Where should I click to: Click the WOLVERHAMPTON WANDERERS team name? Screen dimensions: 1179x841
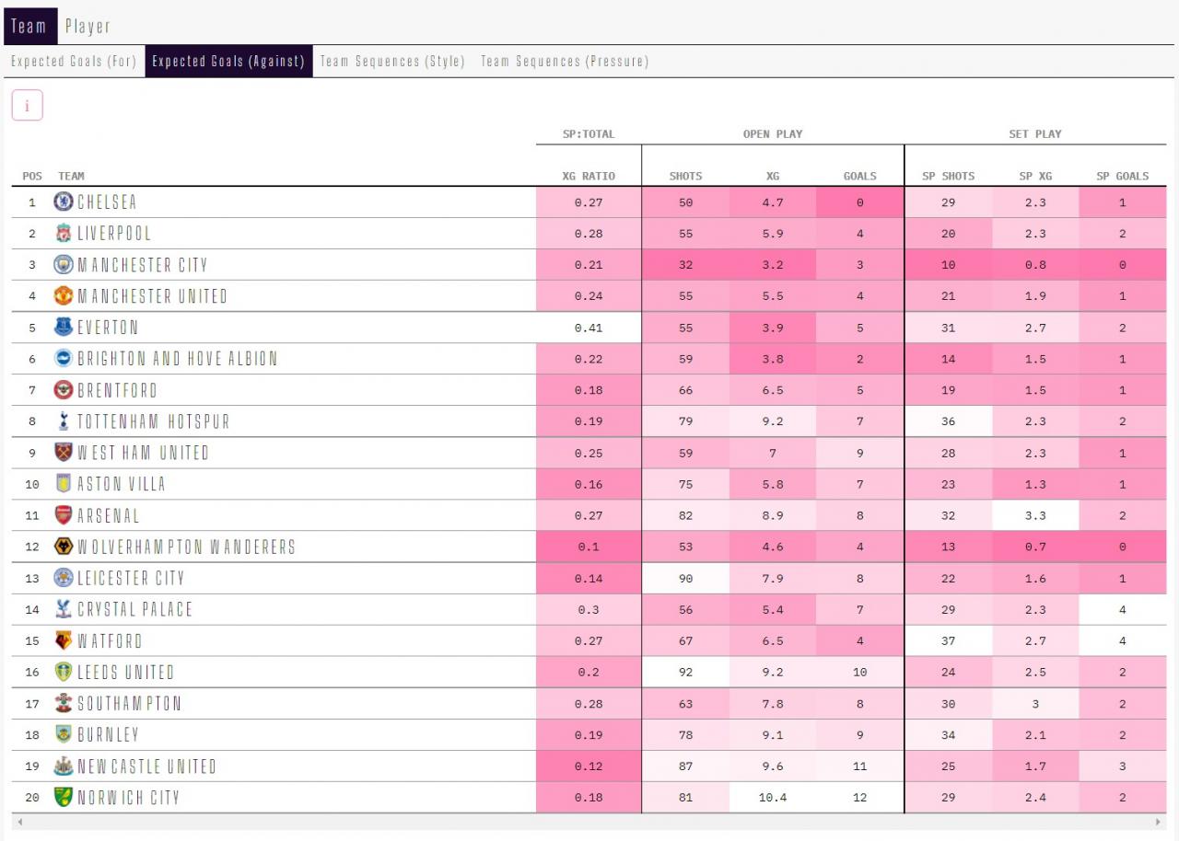pyautogui.click(x=187, y=546)
